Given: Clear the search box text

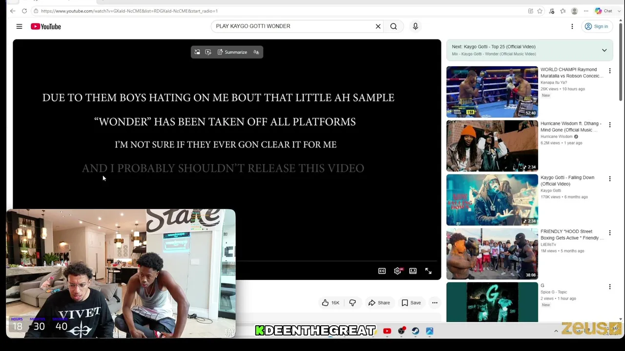Looking at the screenshot, I should (378, 26).
